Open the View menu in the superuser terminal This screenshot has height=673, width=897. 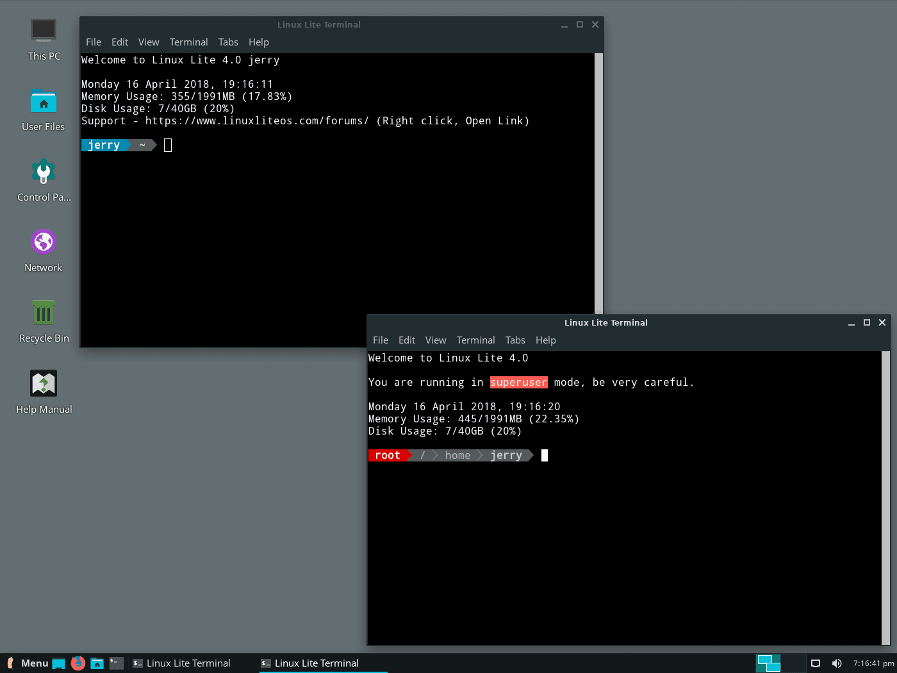[436, 340]
